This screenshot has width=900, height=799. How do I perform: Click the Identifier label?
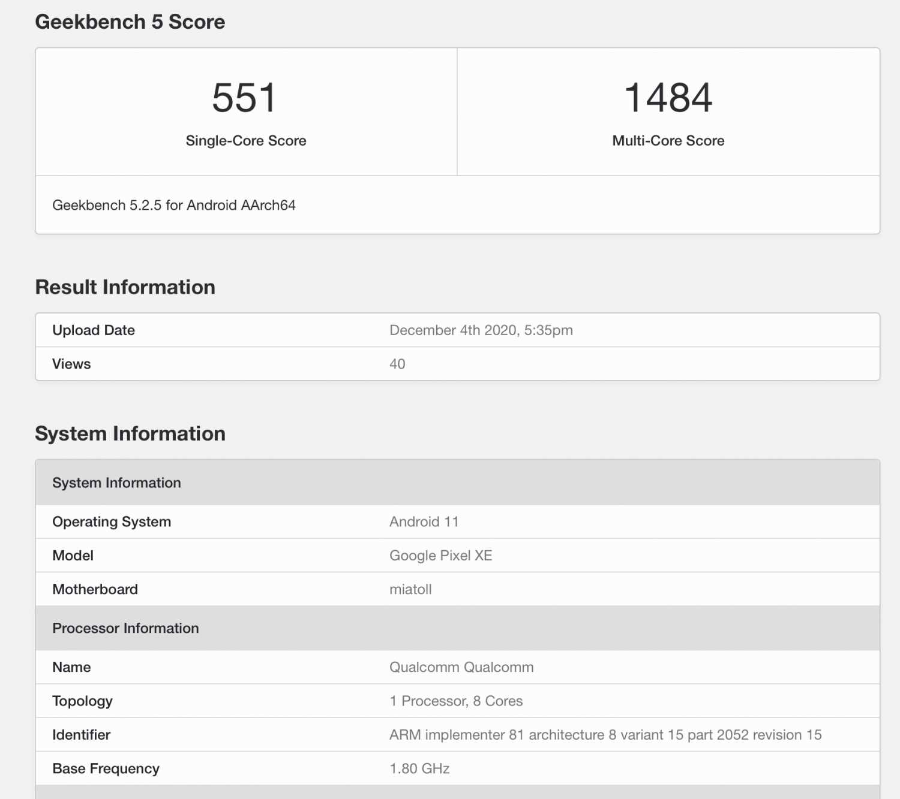(x=82, y=735)
